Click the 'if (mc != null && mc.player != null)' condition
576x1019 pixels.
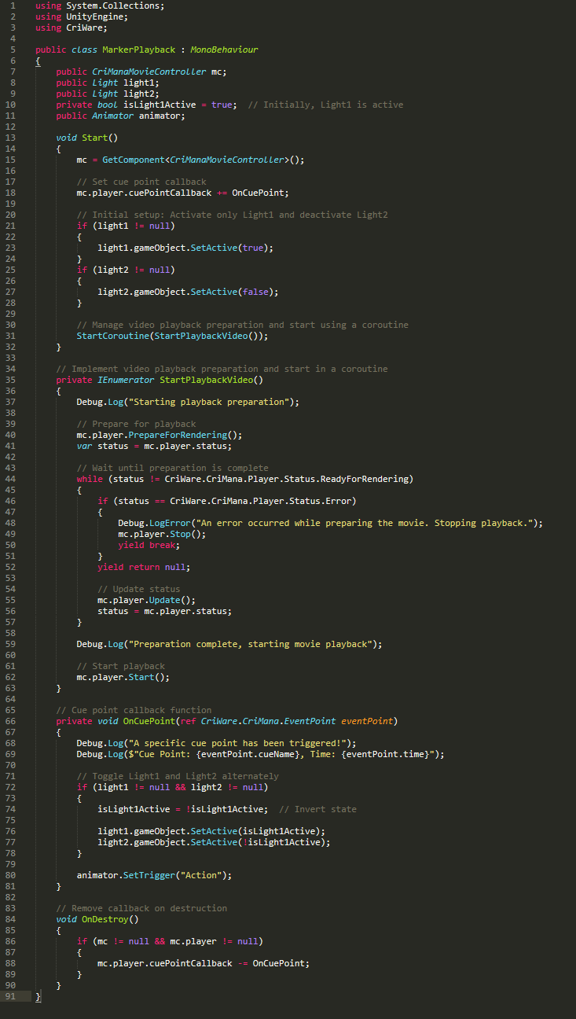(x=170, y=941)
